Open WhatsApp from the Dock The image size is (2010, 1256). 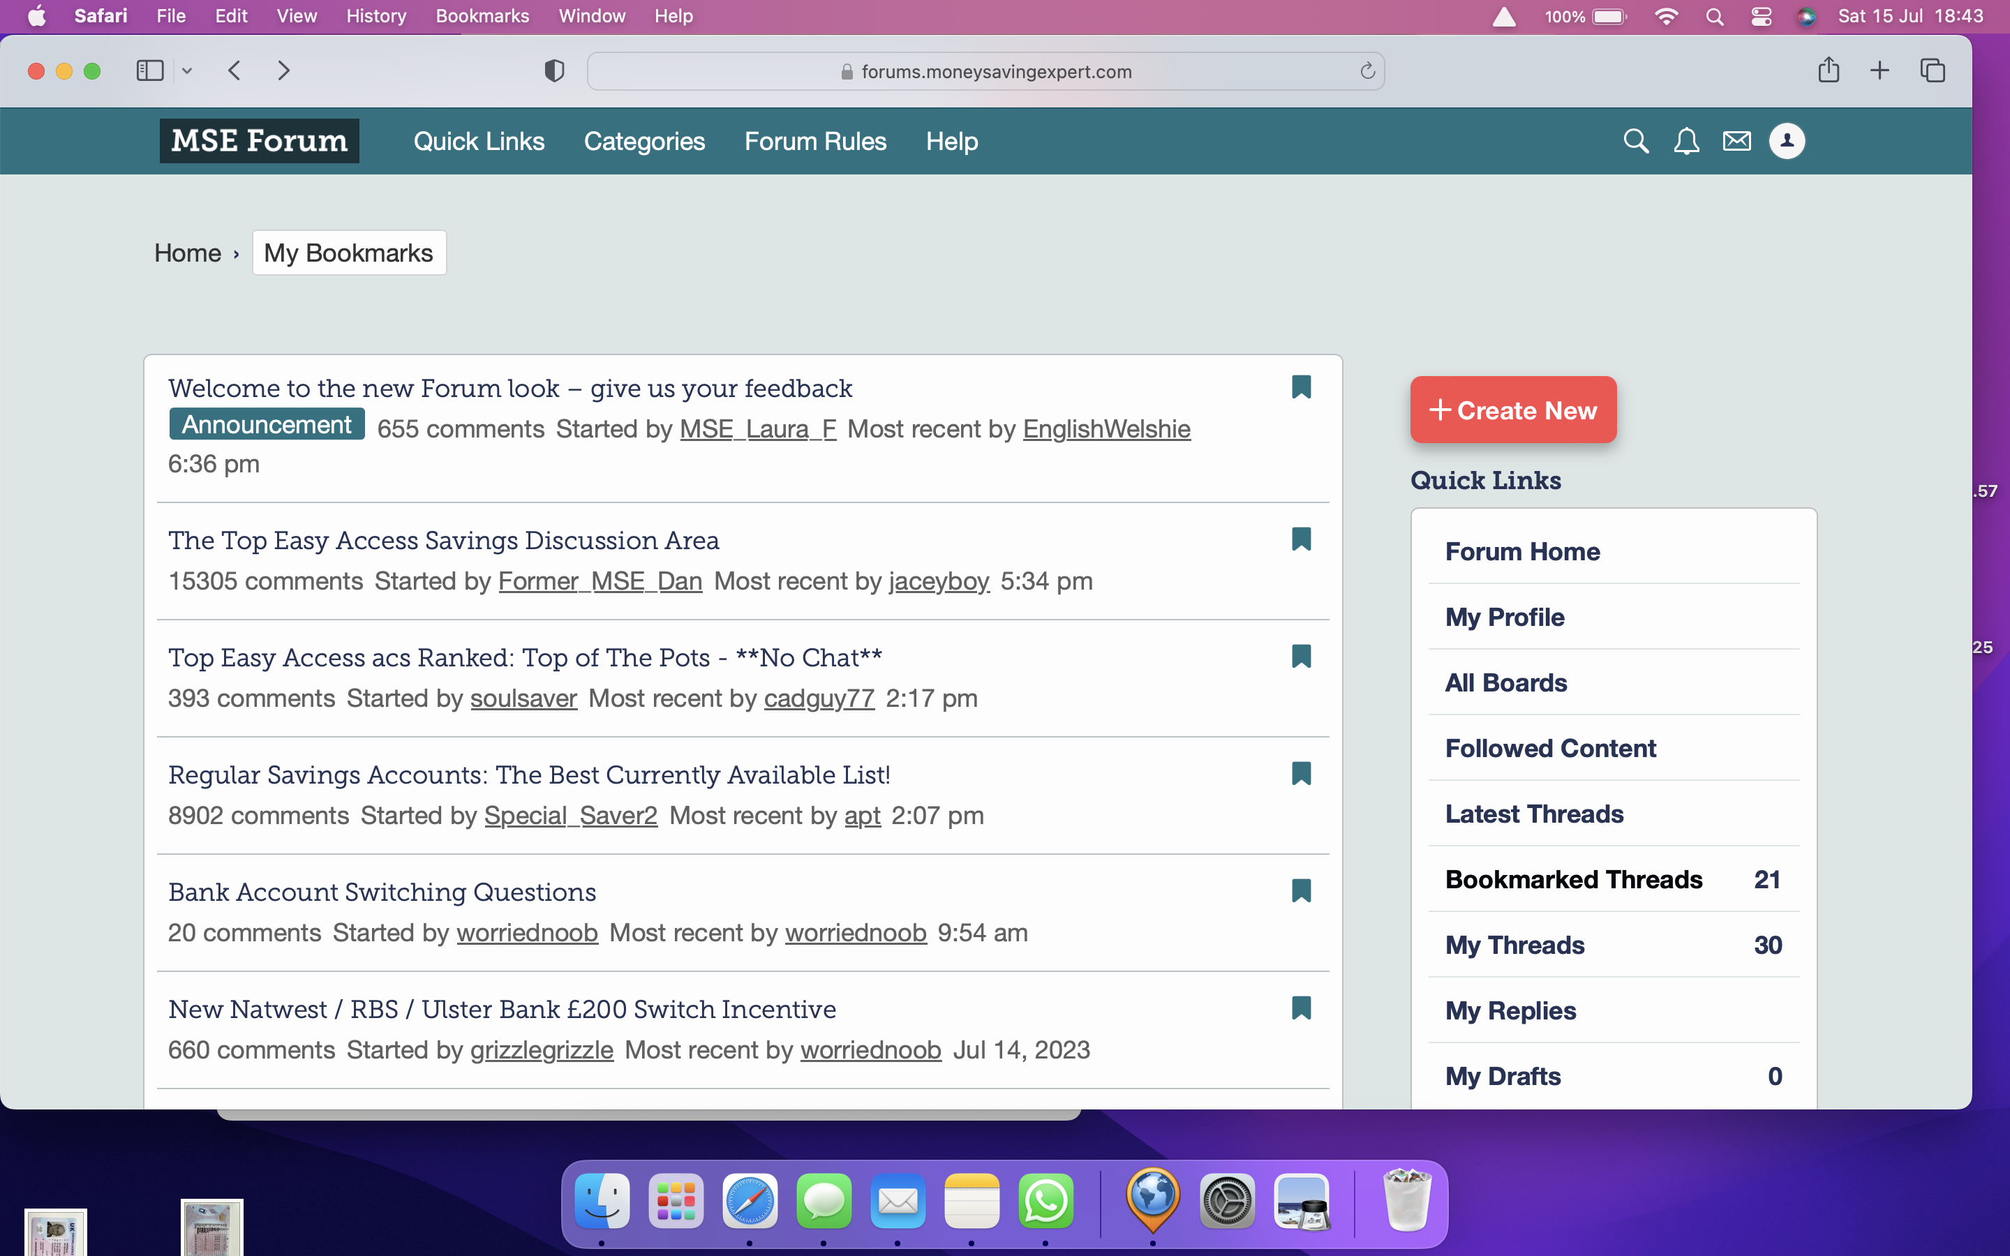[1045, 1200]
